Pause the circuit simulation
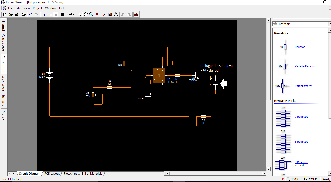This screenshot has height=182, width=331. pyautogui.click(x=51, y=15)
